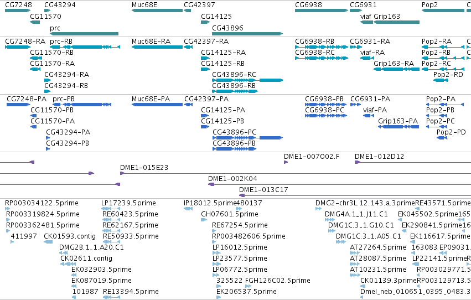Click protein Grip163-PA
This screenshot has height=300, width=471.
[x=398, y=127]
